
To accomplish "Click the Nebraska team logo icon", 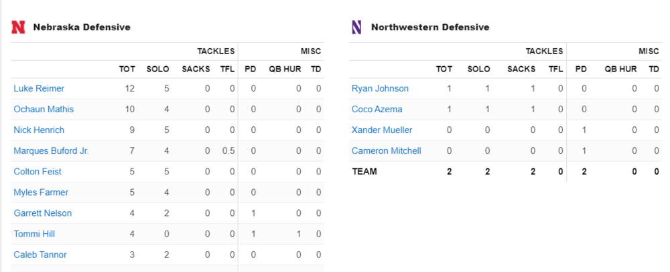I will point(18,27).
